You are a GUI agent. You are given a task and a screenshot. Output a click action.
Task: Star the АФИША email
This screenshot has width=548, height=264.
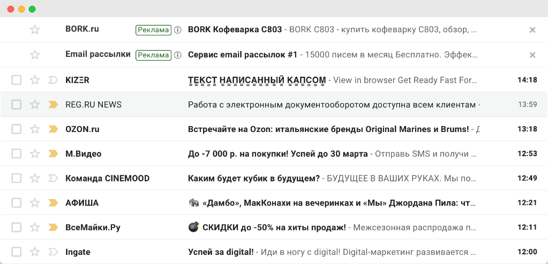[35, 203]
